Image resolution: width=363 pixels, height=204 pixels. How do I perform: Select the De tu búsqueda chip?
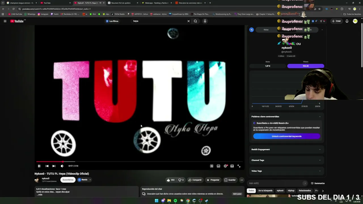(x=265, y=191)
